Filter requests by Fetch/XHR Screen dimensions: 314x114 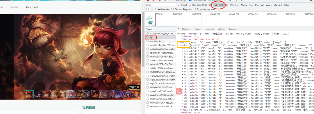coord(219,5)
